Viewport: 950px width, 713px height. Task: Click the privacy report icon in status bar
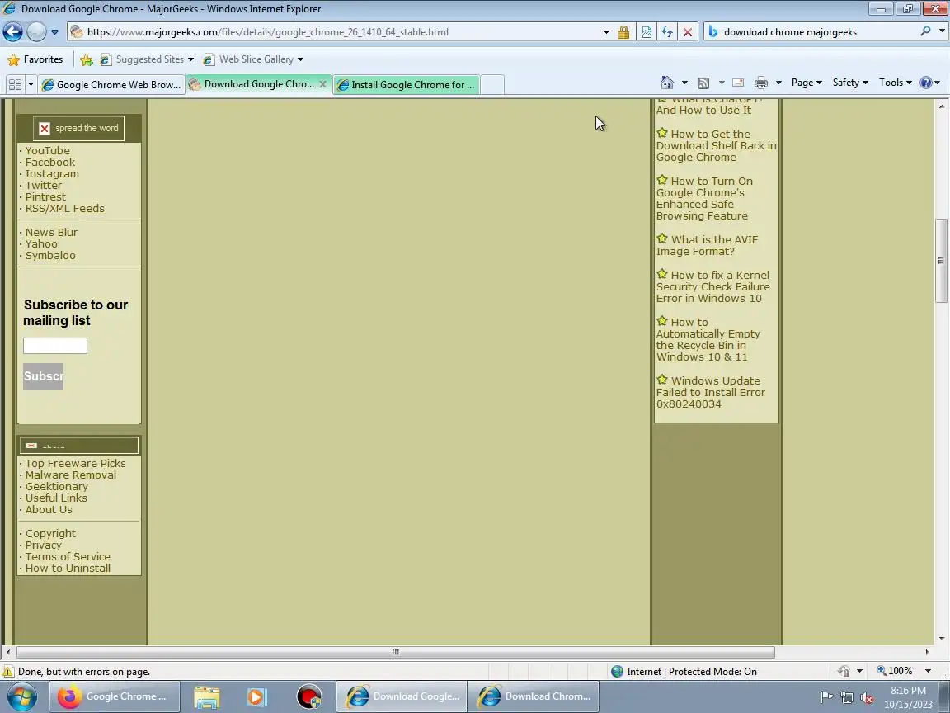click(x=844, y=671)
